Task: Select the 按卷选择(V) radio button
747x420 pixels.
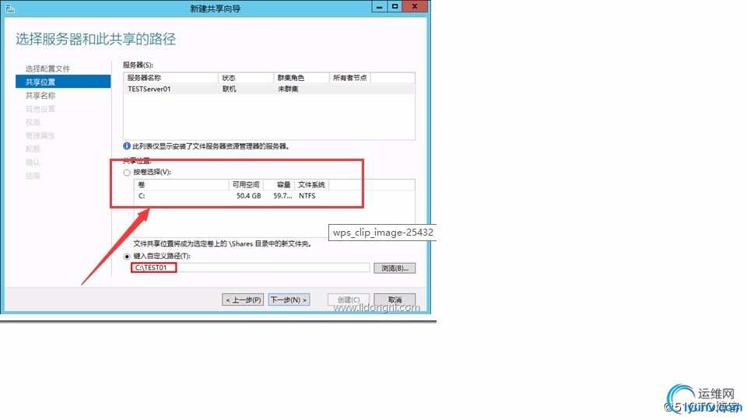Action: coord(127,173)
